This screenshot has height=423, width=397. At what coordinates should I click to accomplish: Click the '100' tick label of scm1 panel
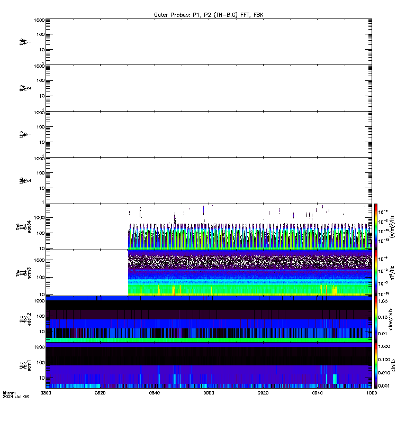[x=41, y=363]
